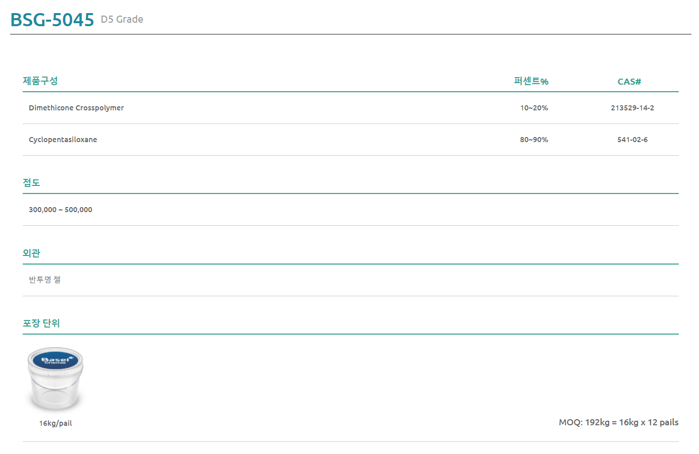Click the 16kg/pail caption
699x454 pixels.
click(56, 423)
